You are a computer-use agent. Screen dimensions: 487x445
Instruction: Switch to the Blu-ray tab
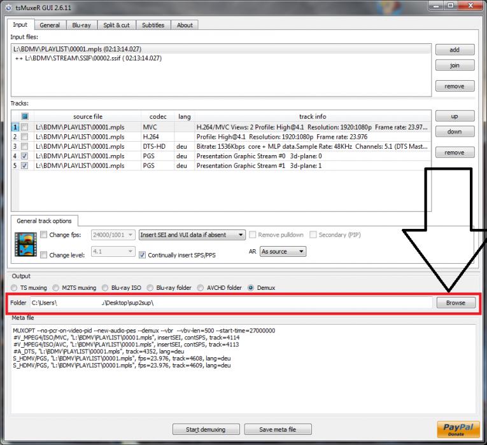[x=81, y=25]
